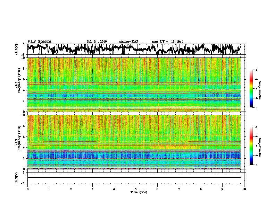
Task: Click the "2" kHz tick of the ch.2 spectrogram
Action: (24, 158)
